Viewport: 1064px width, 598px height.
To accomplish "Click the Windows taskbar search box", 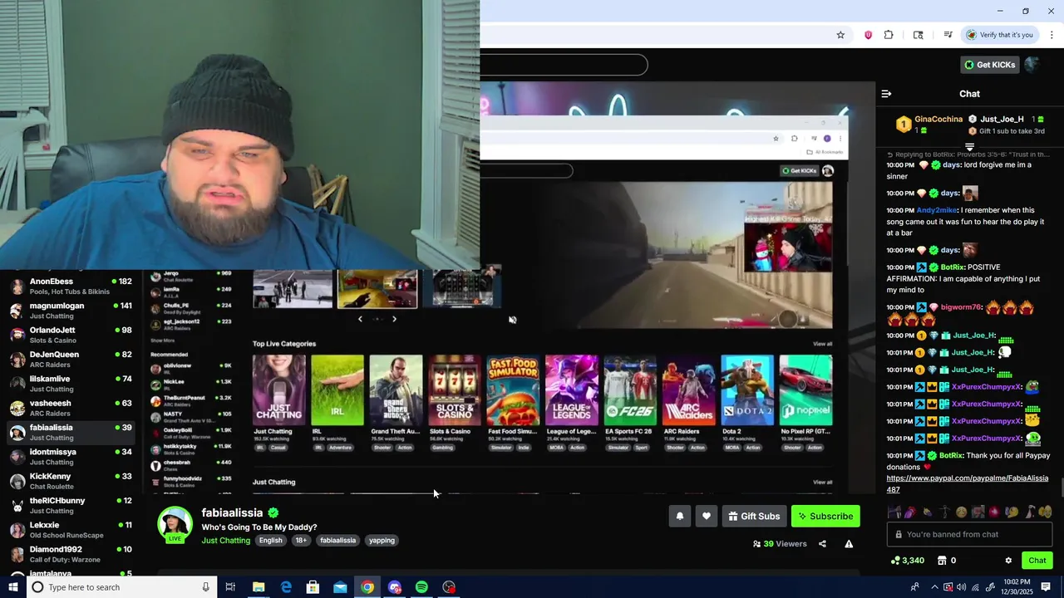I will [x=121, y=587].
